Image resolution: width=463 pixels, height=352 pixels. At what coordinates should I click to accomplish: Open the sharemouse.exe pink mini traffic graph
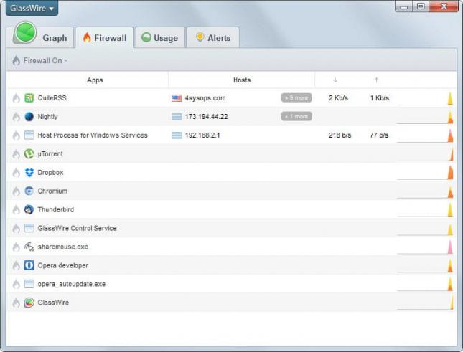click(425, 247)
